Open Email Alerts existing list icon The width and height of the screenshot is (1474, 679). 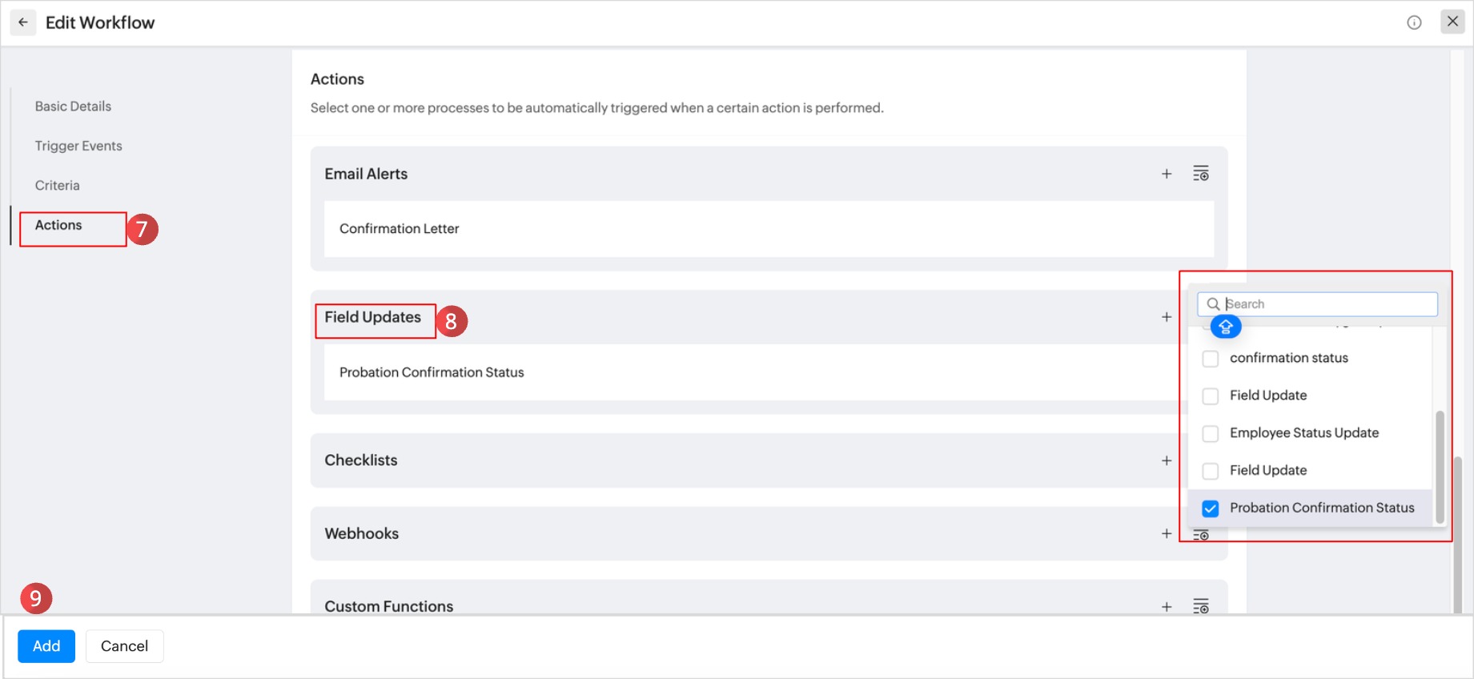[1200, 174]
